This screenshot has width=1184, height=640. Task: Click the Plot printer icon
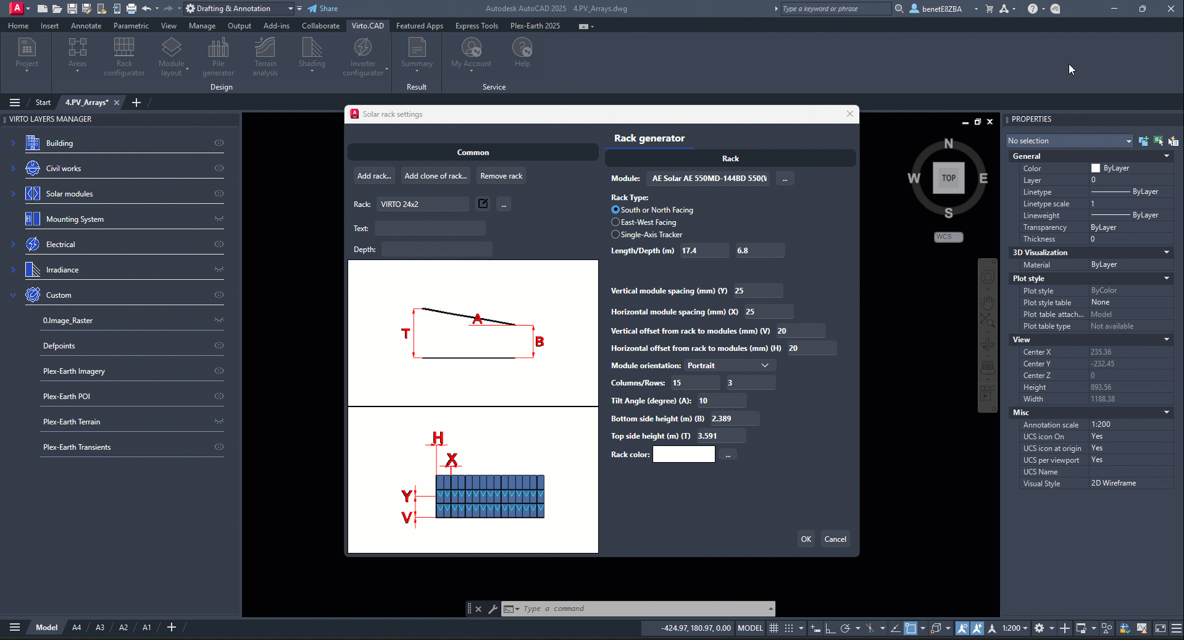click(131, 9)
